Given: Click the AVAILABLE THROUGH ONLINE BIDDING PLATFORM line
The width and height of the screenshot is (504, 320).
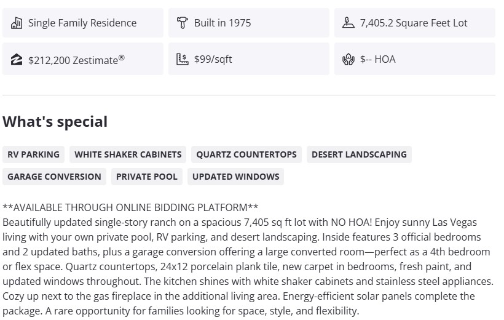Looking at the screenshot, I should click(130, 207).
